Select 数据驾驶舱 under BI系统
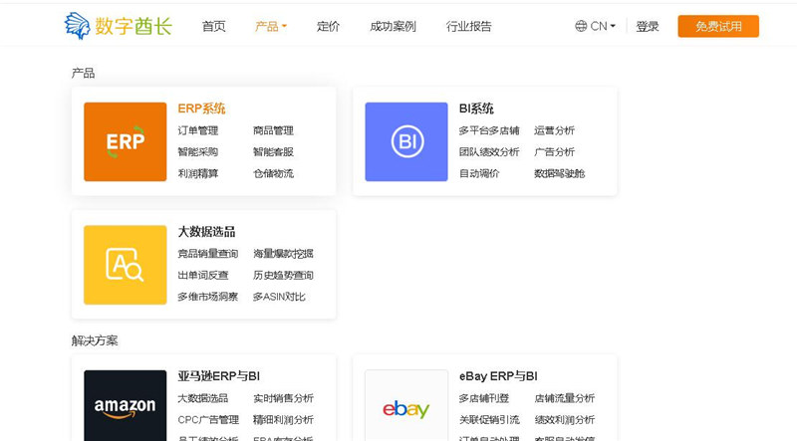Image resolution: width=797 pixels, height=441 pixels. (560, 173)
